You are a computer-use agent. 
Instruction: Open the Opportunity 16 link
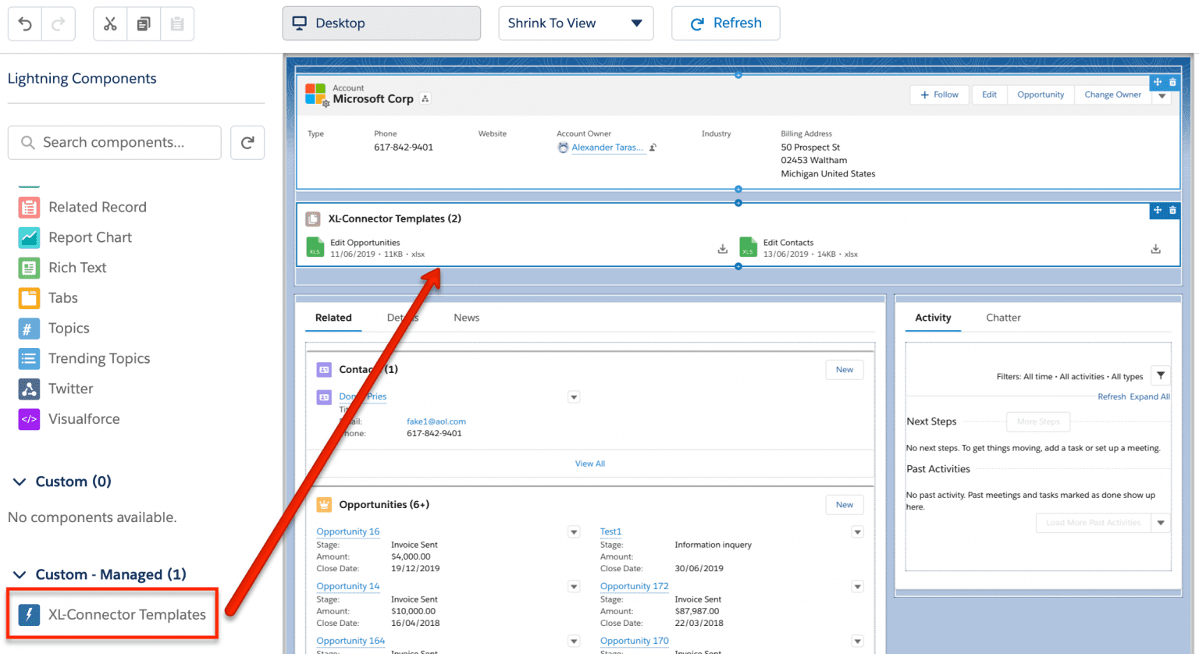click(348, 531)
